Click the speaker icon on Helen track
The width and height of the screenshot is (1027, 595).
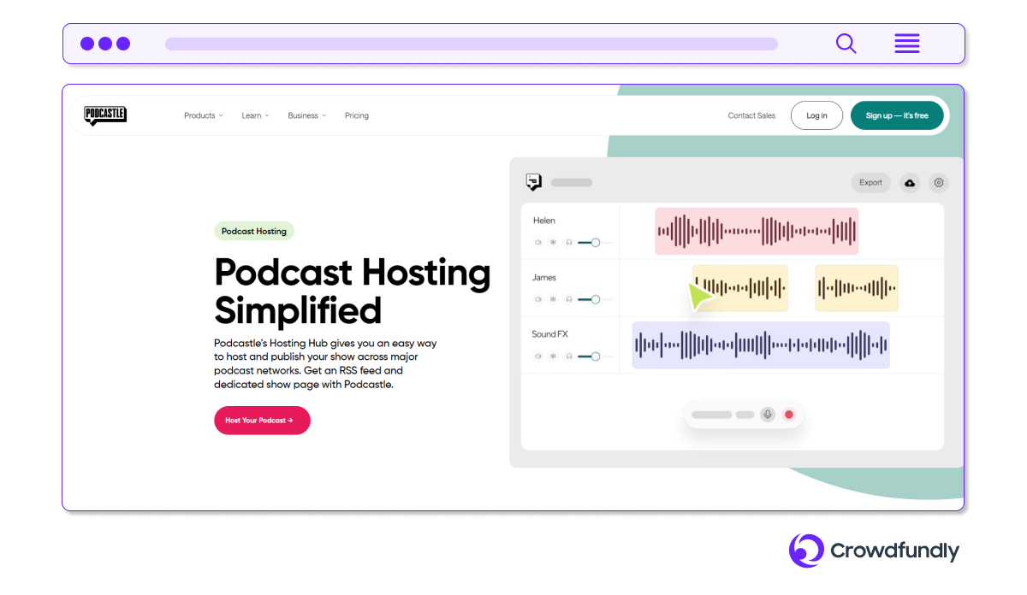pyautogui.click(x=538, y=243)
